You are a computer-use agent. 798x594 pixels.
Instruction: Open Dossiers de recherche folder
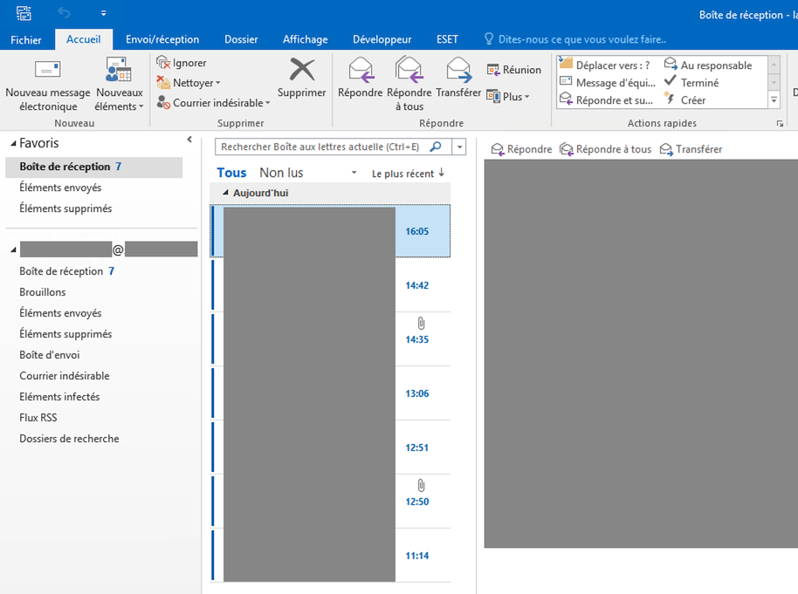point(69,438)
